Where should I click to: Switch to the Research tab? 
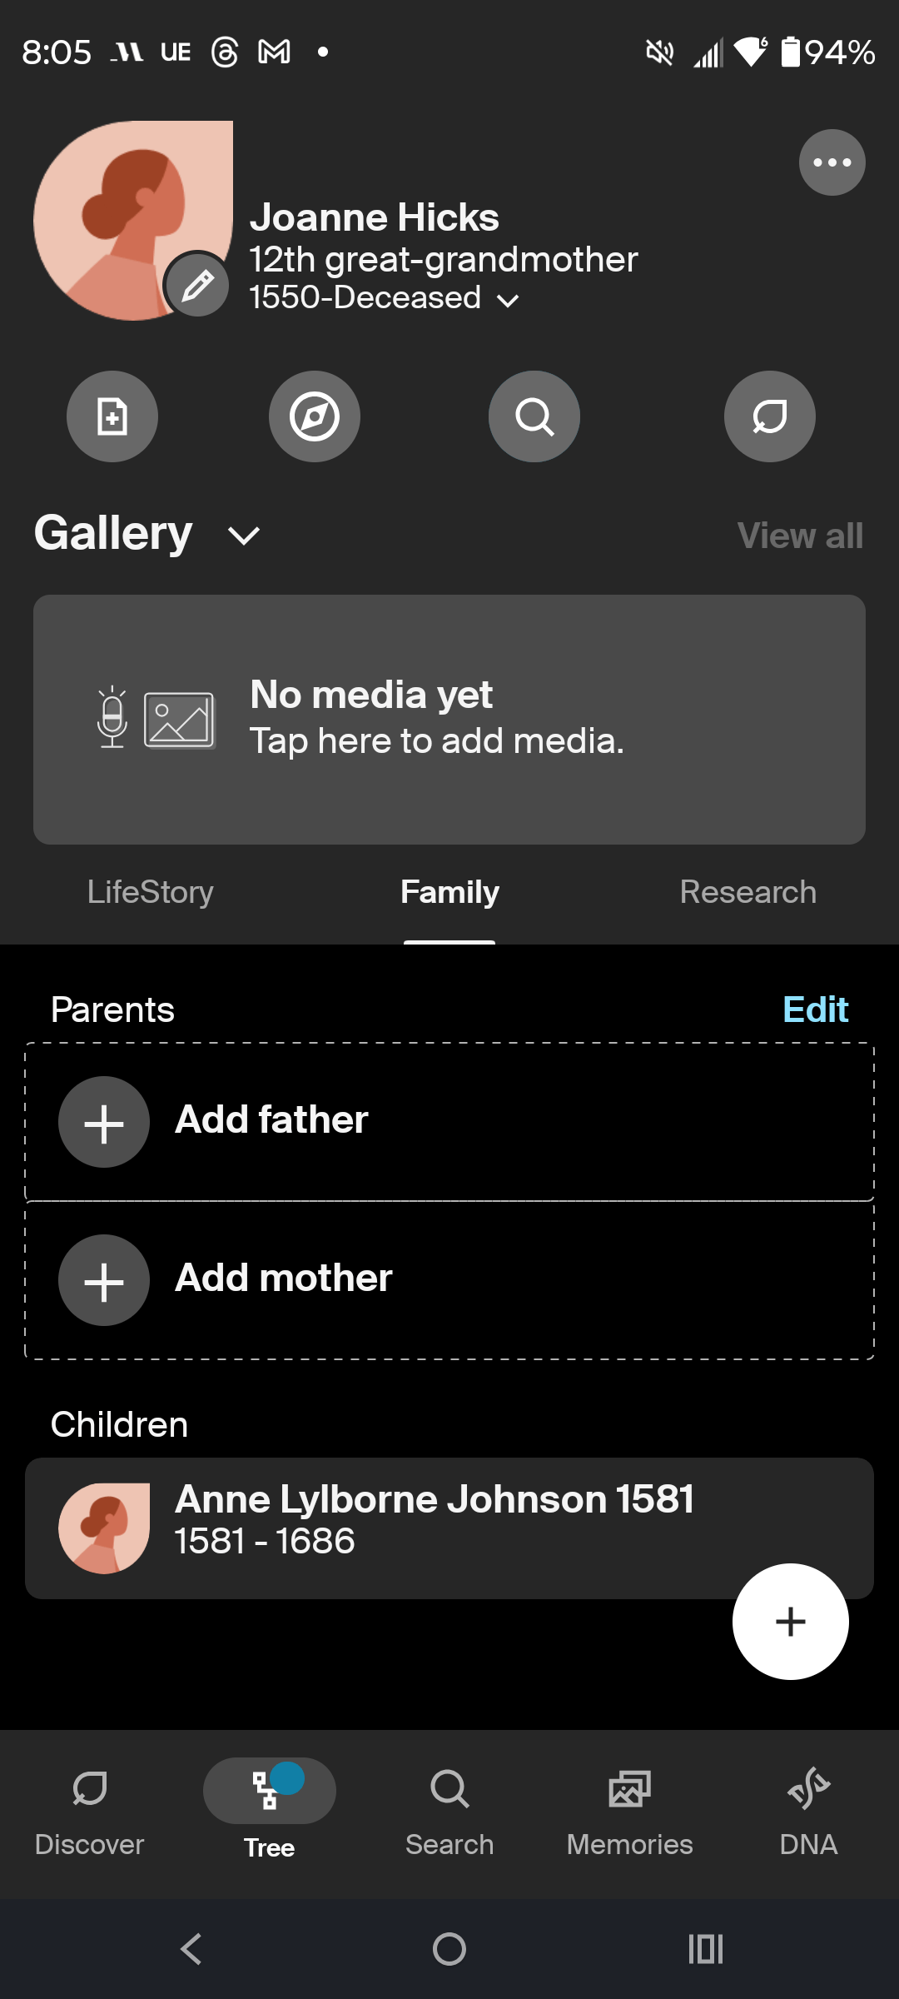748,892
